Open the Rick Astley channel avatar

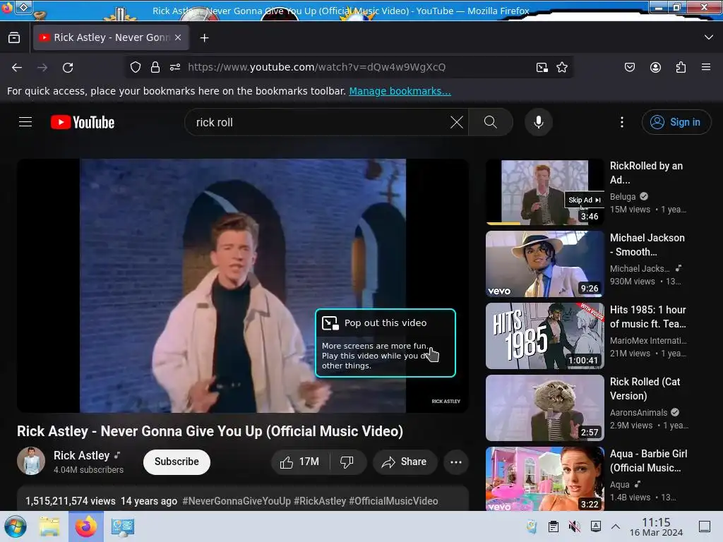[x=31, y=461]
